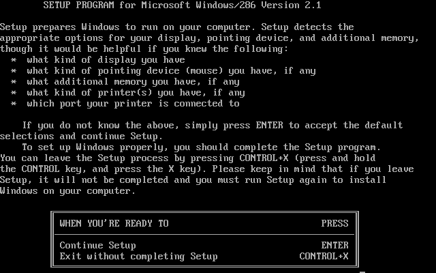Click 'Setup prepares Windows' opening sentence
This screenshot has height=273, width=436.
click(x=177, y=27)
